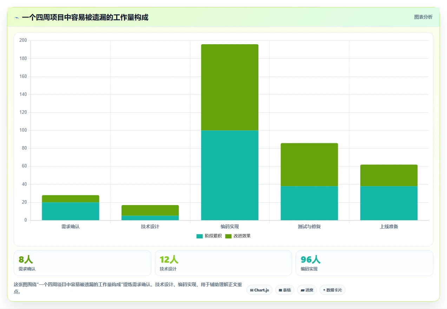Click the green bar segment for 上线准备

389,175
